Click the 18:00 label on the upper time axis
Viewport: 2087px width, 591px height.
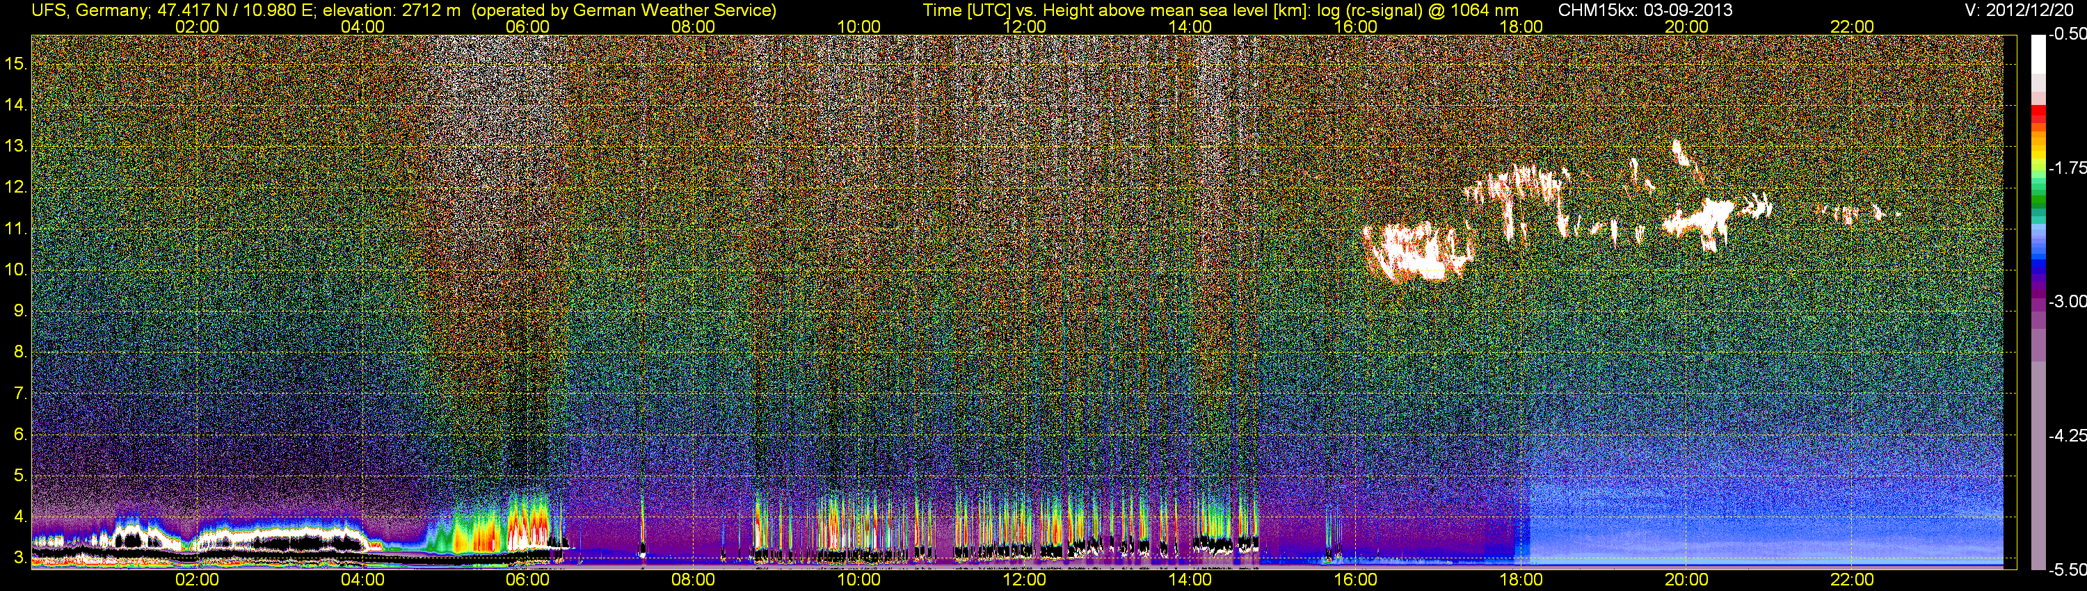pos(1521,26)
